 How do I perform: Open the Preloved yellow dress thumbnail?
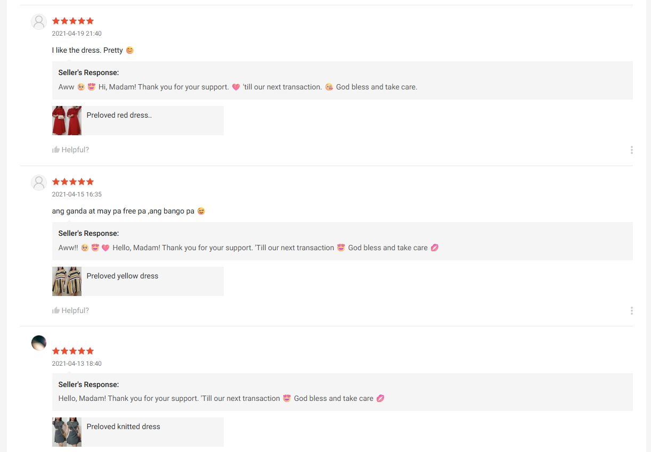(x=67, y=281)
